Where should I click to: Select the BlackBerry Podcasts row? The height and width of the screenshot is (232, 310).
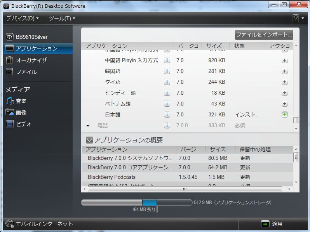(x=187, y=177)
